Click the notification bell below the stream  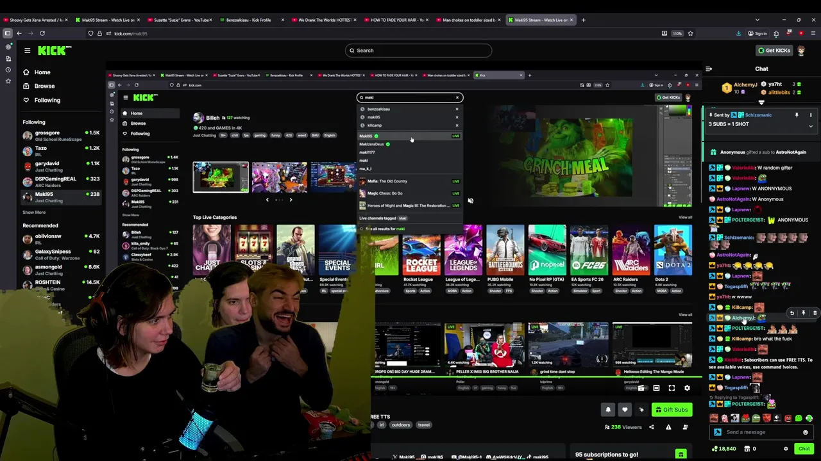click(608, 410)
